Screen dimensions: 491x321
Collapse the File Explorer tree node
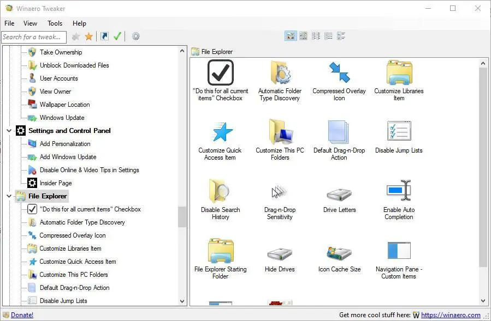(9, 196)
